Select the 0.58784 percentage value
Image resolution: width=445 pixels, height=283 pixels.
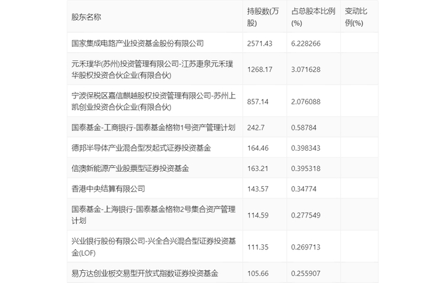304,128
